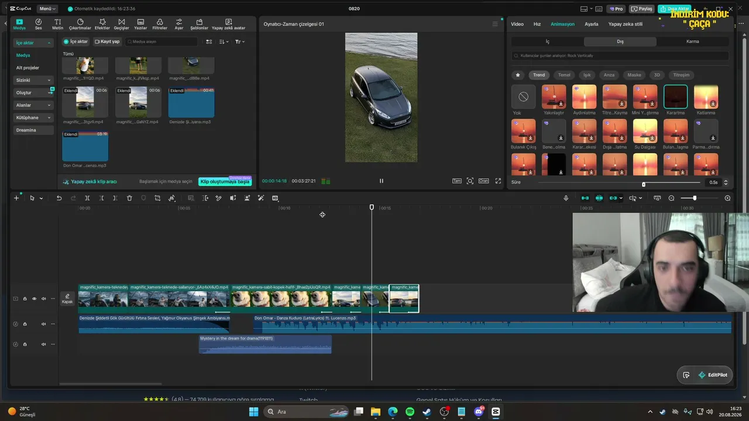Switch to the Video properties tab

517,24
